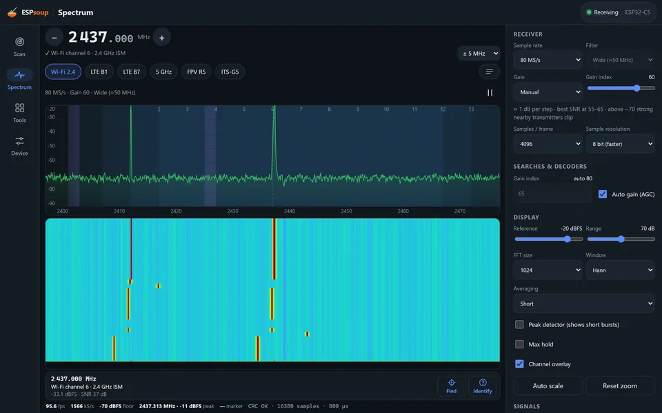Enable Peak detector for short bursts
Screen dimensions: 662x413
(519, 324)
